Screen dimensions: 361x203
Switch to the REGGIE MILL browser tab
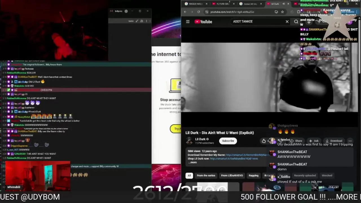[x=196, y=4]
